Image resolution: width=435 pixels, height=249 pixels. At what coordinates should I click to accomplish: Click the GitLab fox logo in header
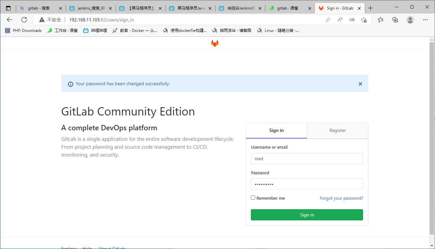pyautogui.click(x=215, y=43)
